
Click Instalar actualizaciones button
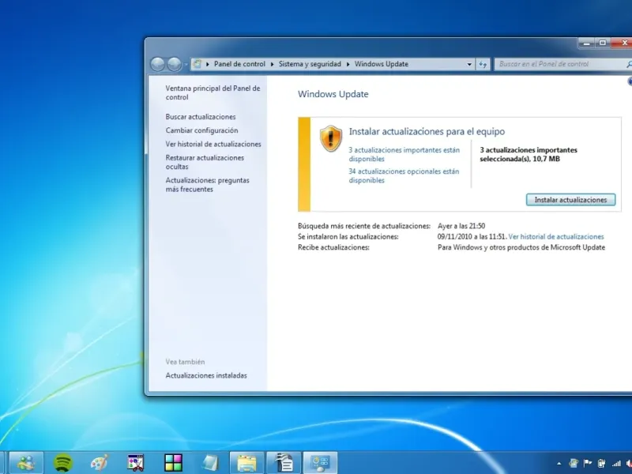[x=570, y=200]
